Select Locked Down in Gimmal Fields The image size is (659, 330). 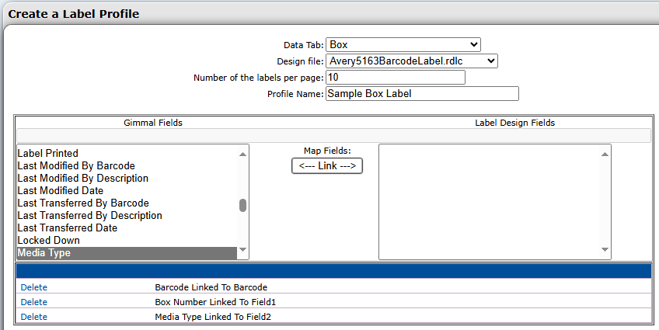[x=48, y=241]
